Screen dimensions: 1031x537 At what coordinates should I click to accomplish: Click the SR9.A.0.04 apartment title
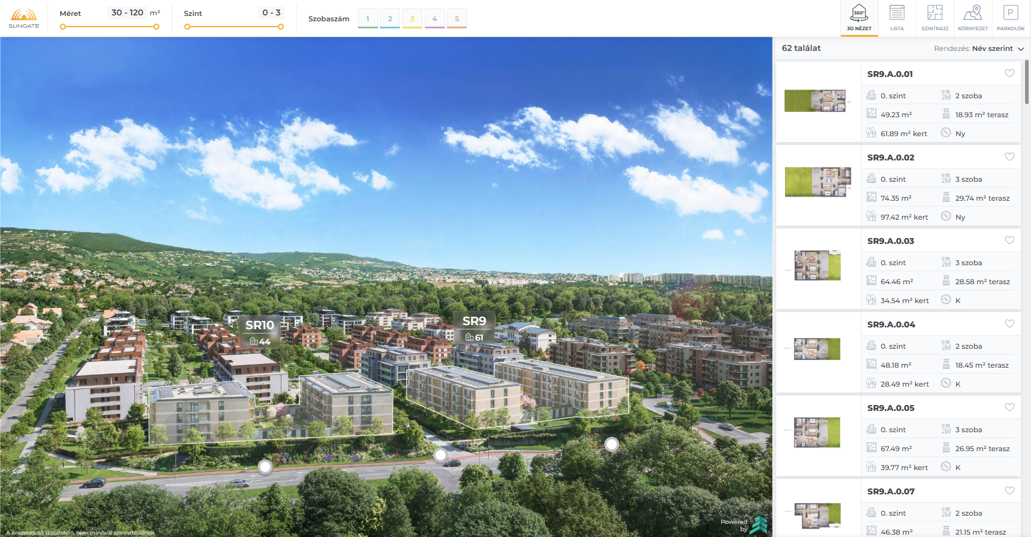coord(891,324)
